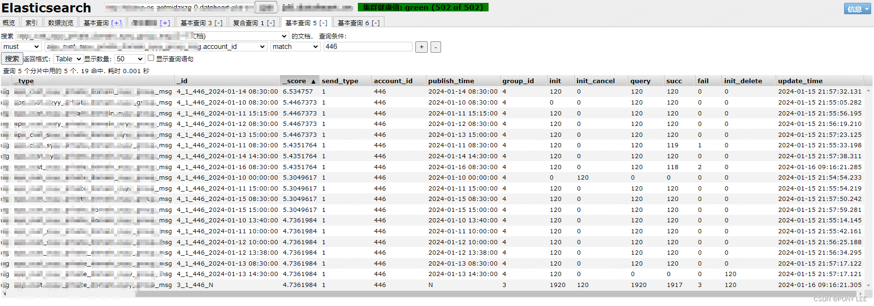Sort by the query column header
Screen dimensions: 874x306
pos(646,81)
